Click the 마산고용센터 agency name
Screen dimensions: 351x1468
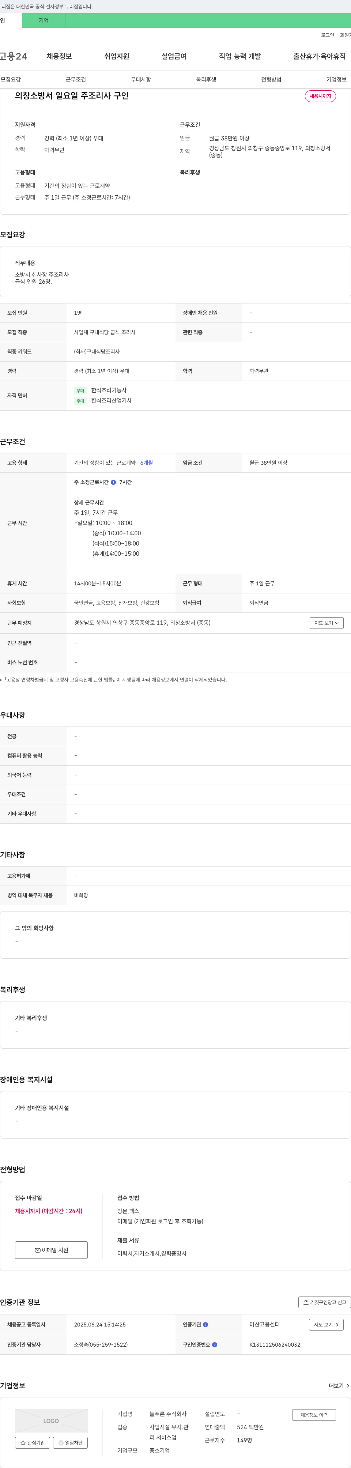[264, 1324]
